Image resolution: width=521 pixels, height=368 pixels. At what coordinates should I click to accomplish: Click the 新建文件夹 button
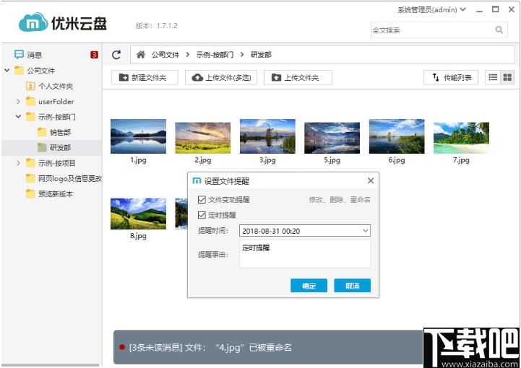[145, 77]
